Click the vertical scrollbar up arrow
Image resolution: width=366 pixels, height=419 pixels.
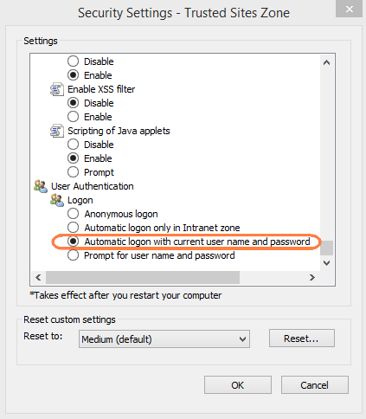click(326, 62)
